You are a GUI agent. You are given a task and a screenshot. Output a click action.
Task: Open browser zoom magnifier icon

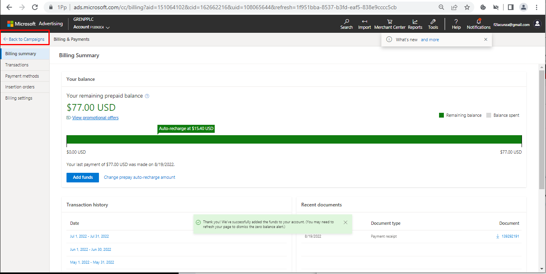click(441, 7)
